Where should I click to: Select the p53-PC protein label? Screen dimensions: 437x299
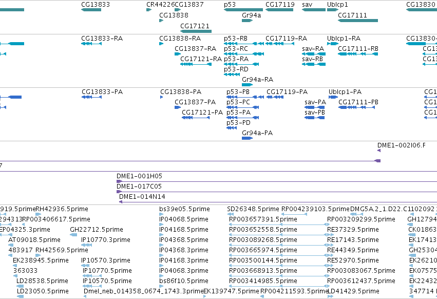(x=238, y=102)
